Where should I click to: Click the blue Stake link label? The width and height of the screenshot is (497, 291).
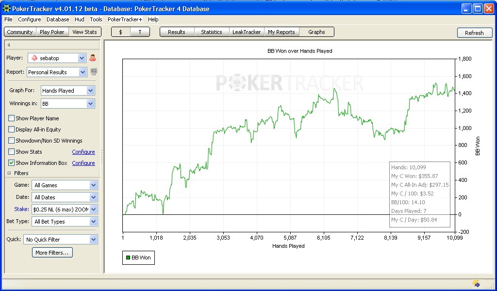(21, 209)
